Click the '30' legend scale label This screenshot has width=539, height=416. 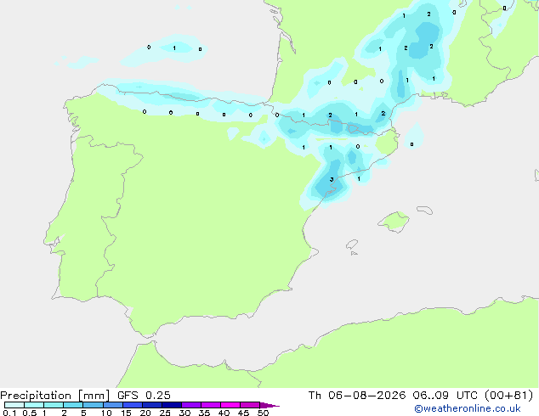click(x=184, y=413)
